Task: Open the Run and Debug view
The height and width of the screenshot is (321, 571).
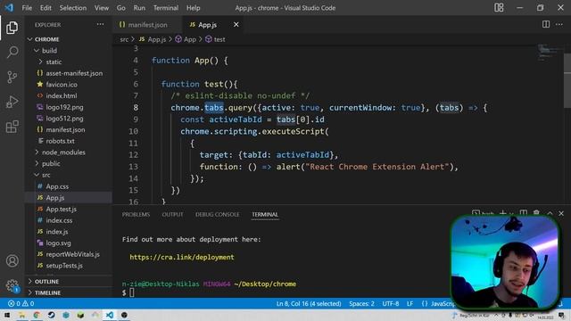Action: point(12,102)
